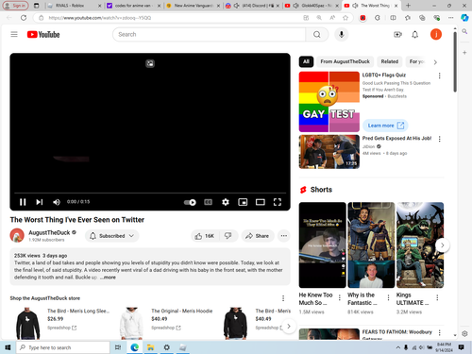Open options for Why is the Fantastic short
Screen dimensions: 472x354
coord(389,297)
